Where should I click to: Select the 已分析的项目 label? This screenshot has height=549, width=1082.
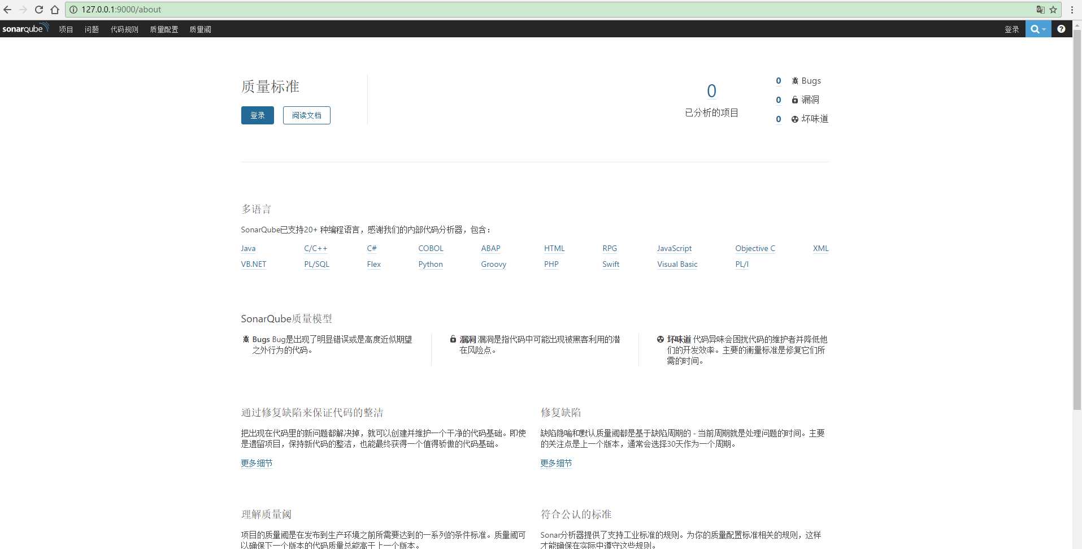[711, 113]
